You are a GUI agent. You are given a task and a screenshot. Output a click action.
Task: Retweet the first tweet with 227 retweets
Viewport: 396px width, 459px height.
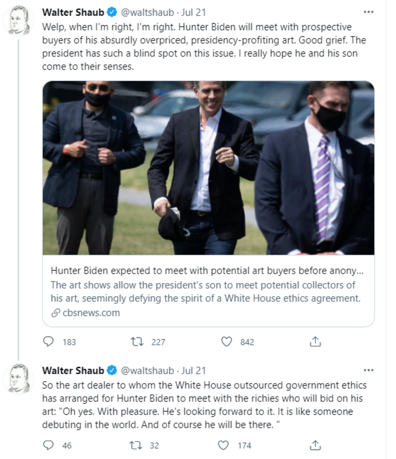point(138,342)
